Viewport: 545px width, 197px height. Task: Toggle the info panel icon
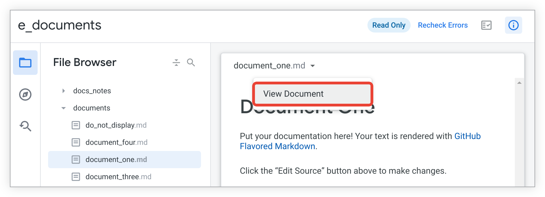point(514,25)
